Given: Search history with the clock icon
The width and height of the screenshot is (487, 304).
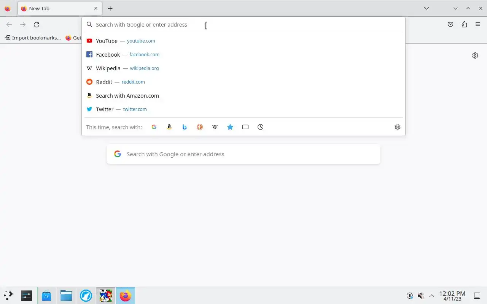Looking at the screenshot, I should click(261, 127).
